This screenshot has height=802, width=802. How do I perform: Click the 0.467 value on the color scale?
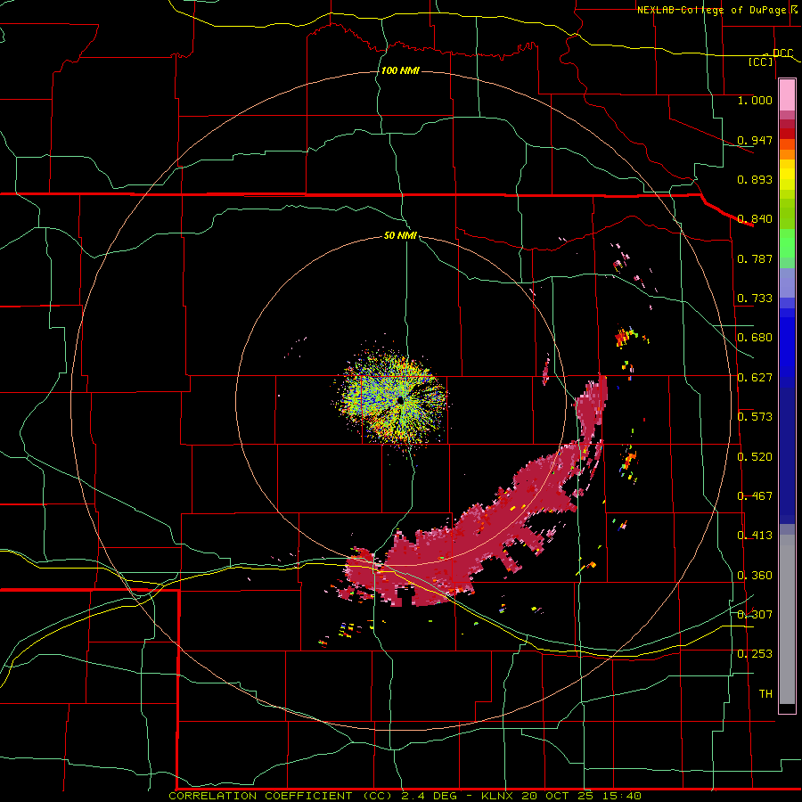tap(755, 496)
